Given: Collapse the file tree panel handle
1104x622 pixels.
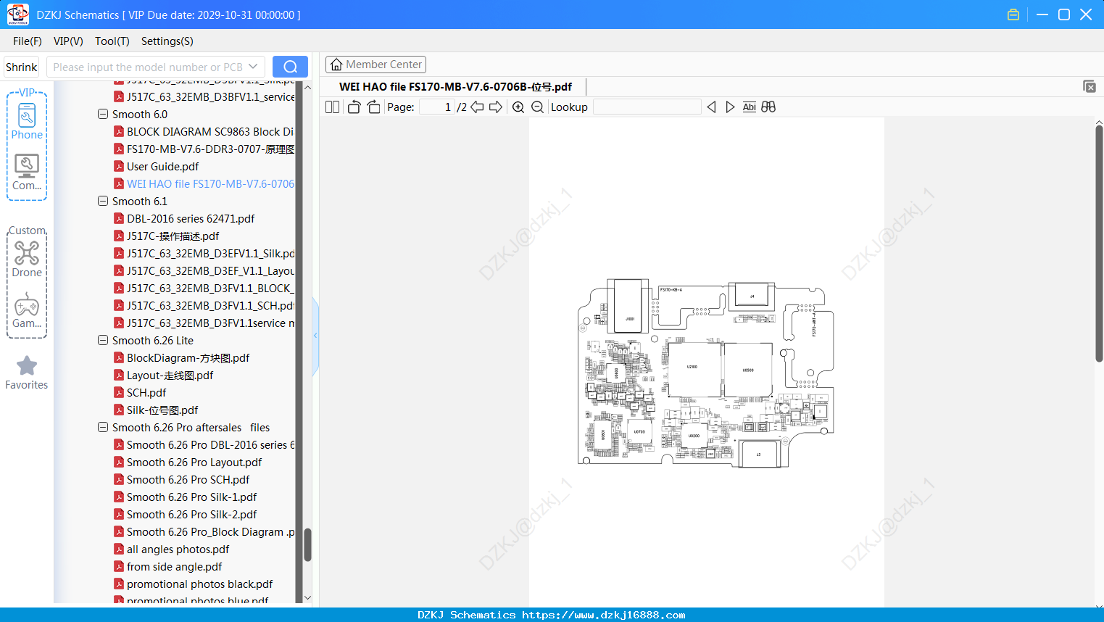Looking at the screenshot, I should coord(315,336).
